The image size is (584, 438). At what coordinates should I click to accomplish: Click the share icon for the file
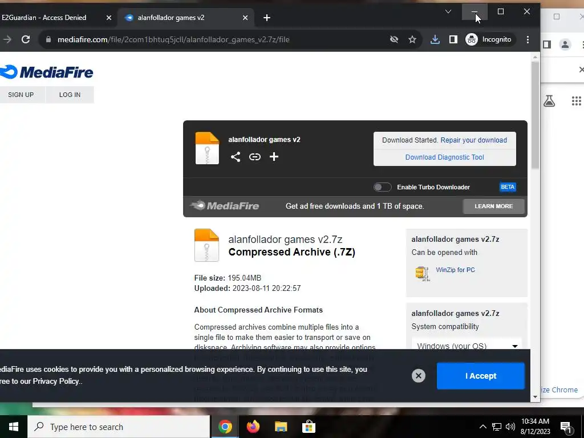[x=236, y=157]
